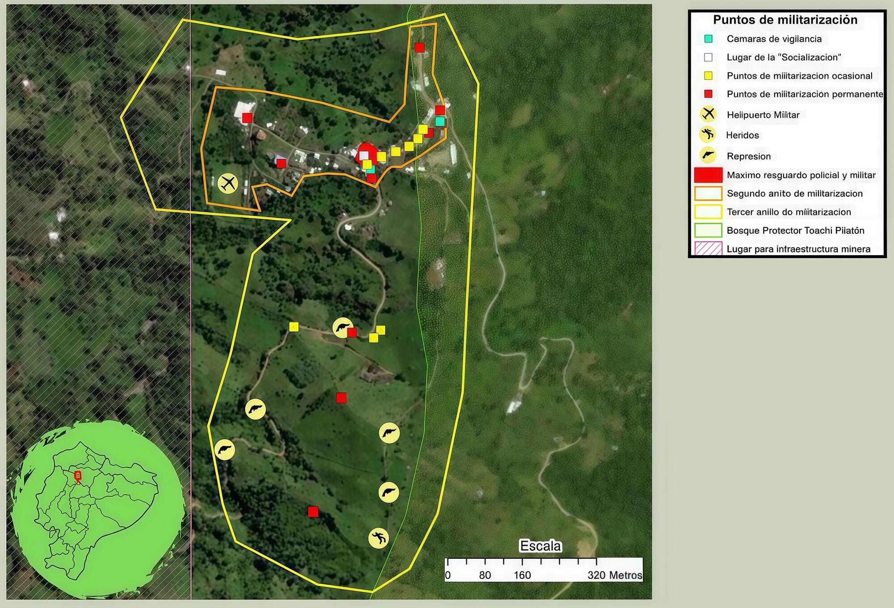Viewport: 894px width, 608px height.
Task: Click the cyan Camaras de vigilancia legend square
Action: [708, 39]
